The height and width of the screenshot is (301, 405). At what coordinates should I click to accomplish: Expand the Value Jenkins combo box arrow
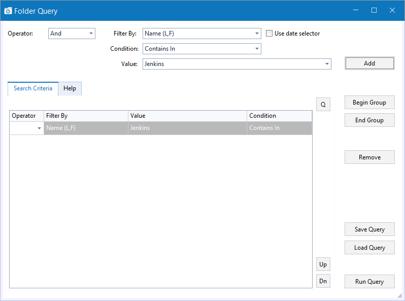(327, 64)
